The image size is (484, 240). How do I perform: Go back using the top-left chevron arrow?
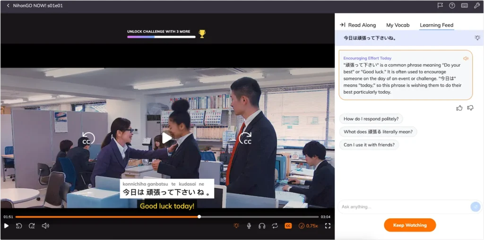pos(8,6)
